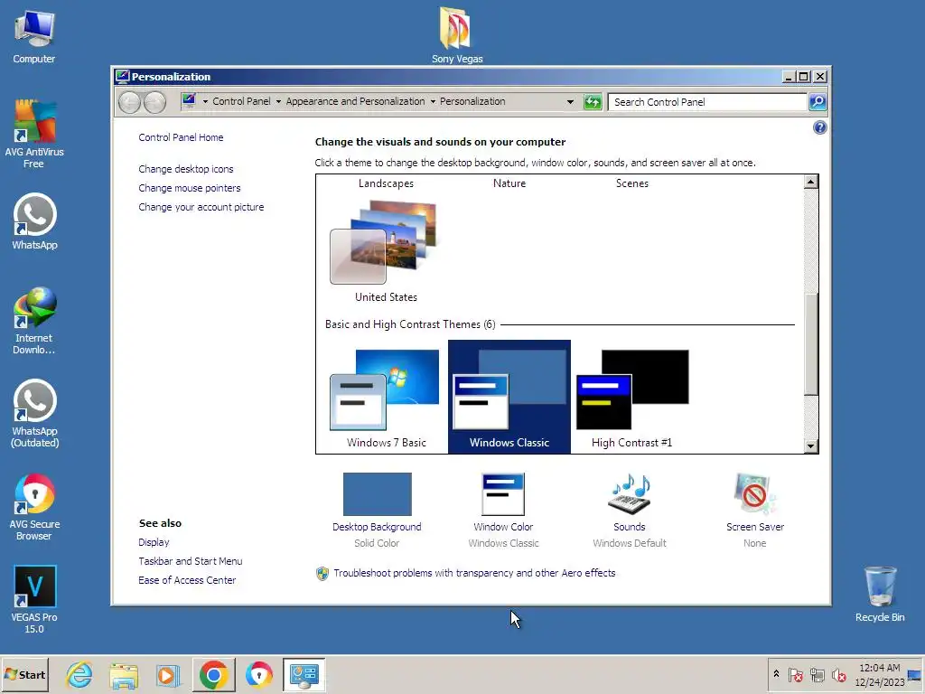Click the Control Panel breadcrumb
Screen dimensions: 925x694
(241, 101)
